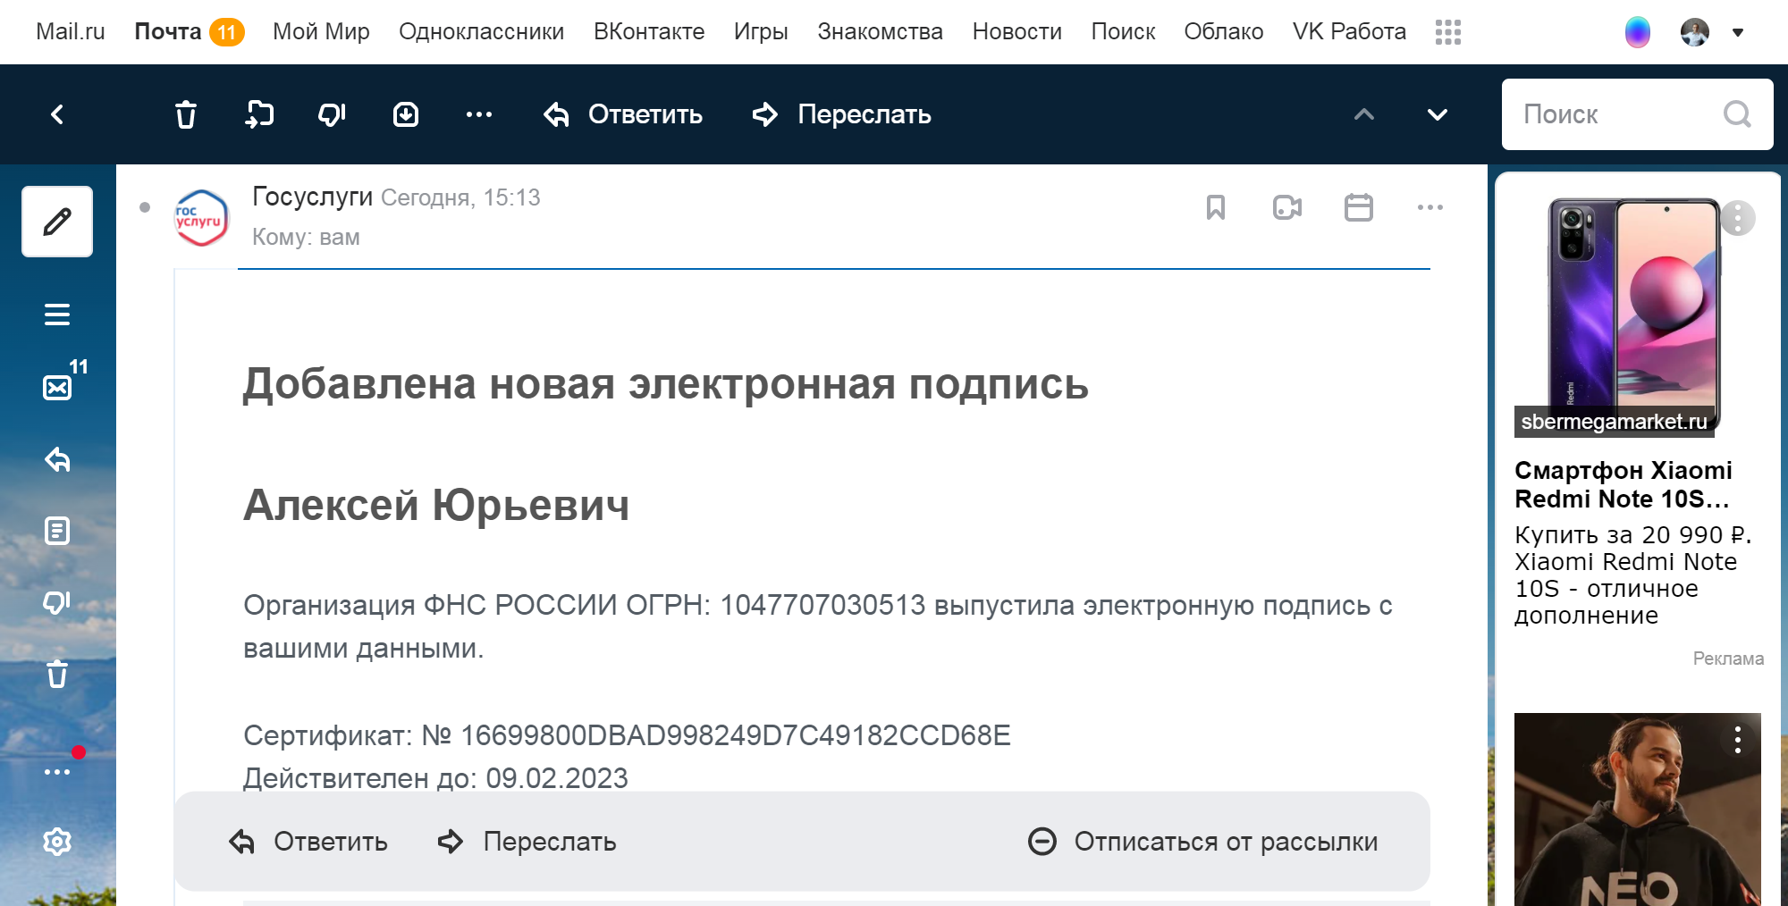This screenshot has width=1788, height=906.
Task: Open Marusya assistant colorful orb icon
Action: click(x=1638, y=32)
